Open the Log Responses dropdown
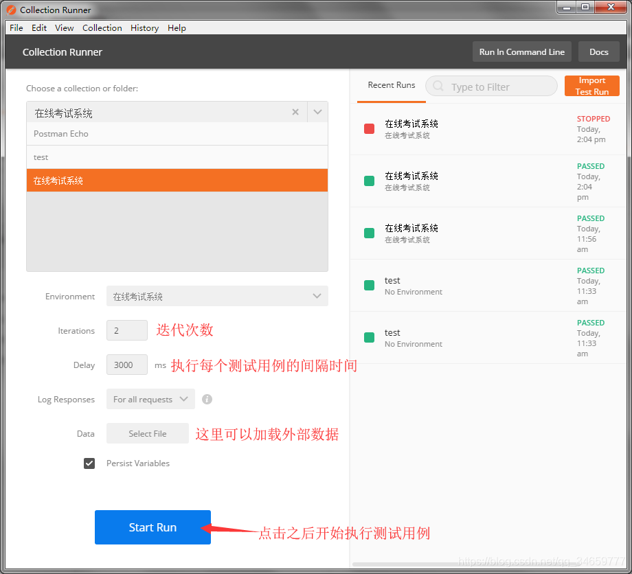This screenshot has height=574, width=632. [x=150, y=399]
